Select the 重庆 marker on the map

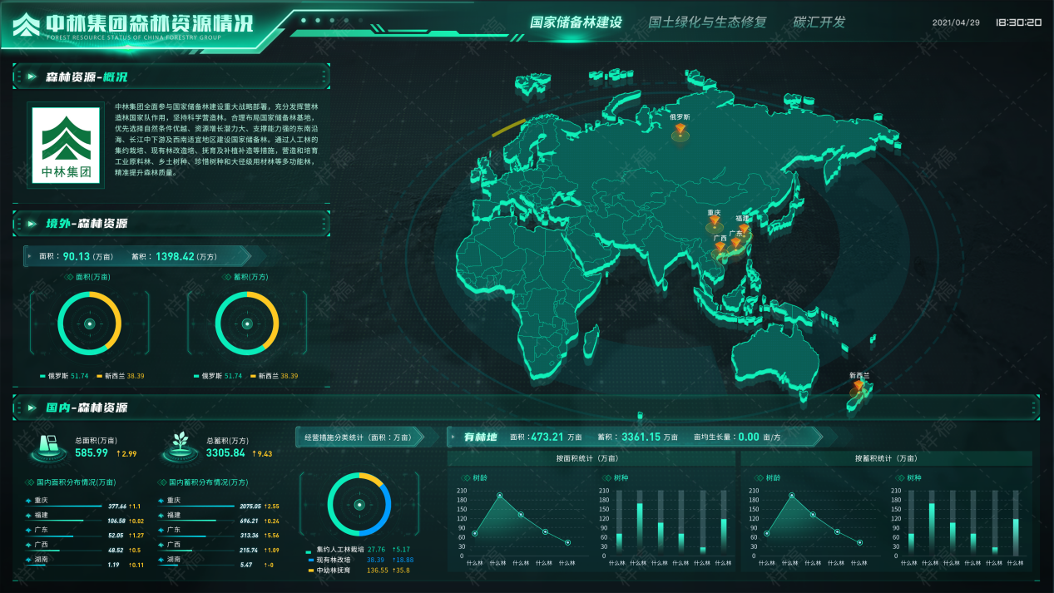tap(714, 223)
